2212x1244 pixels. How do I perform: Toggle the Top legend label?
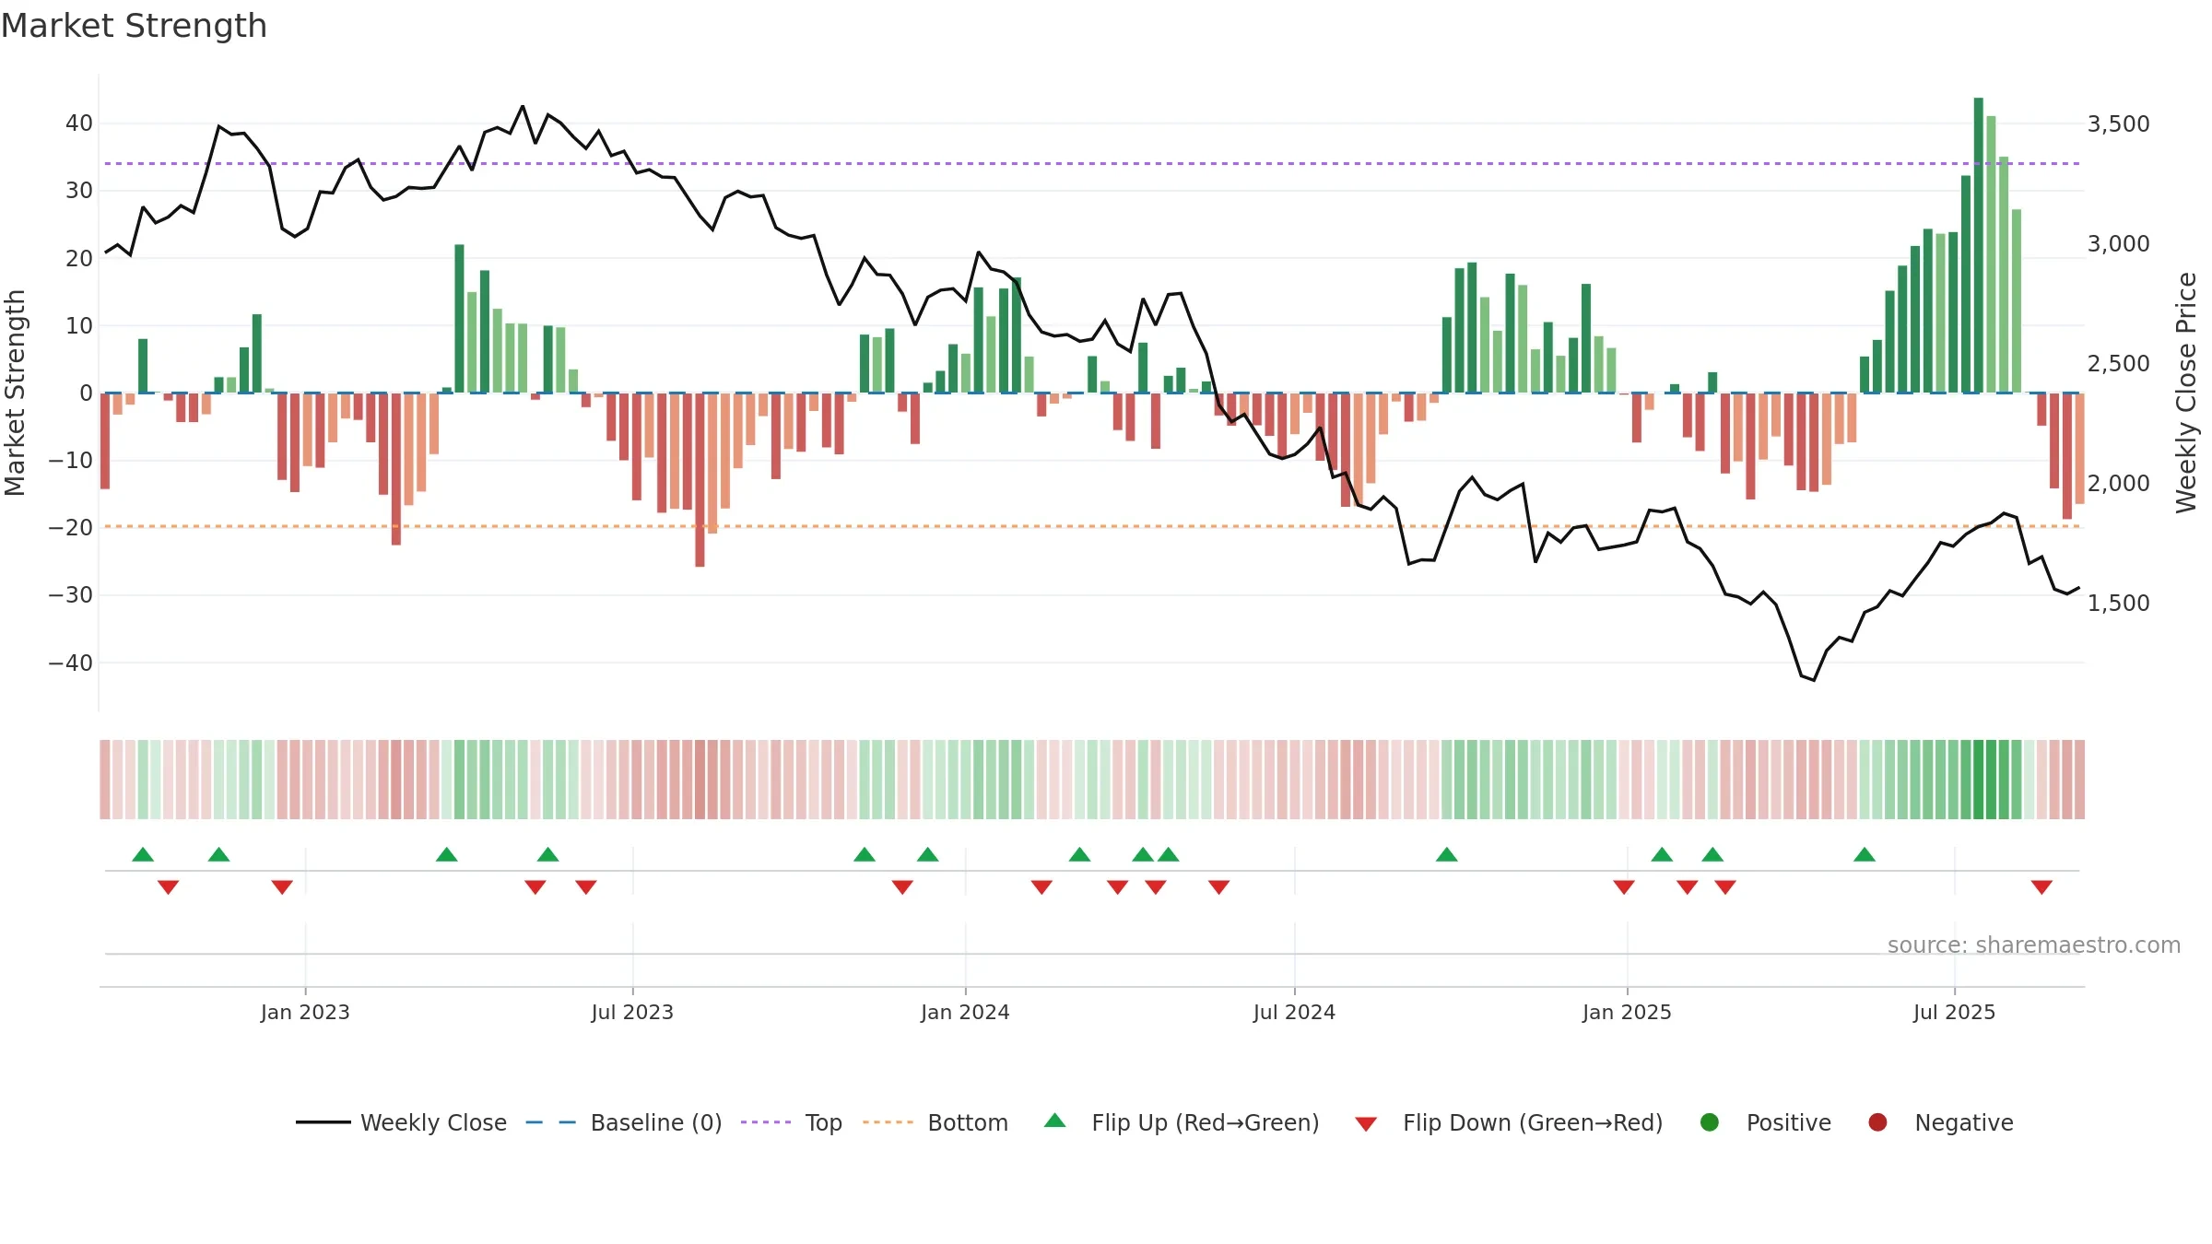[x=824, y=1122]
